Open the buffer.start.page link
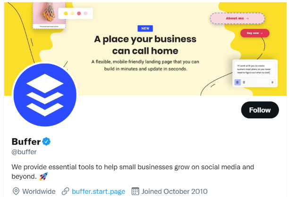Viewport: 289px width, 197px height. [98, 191]
